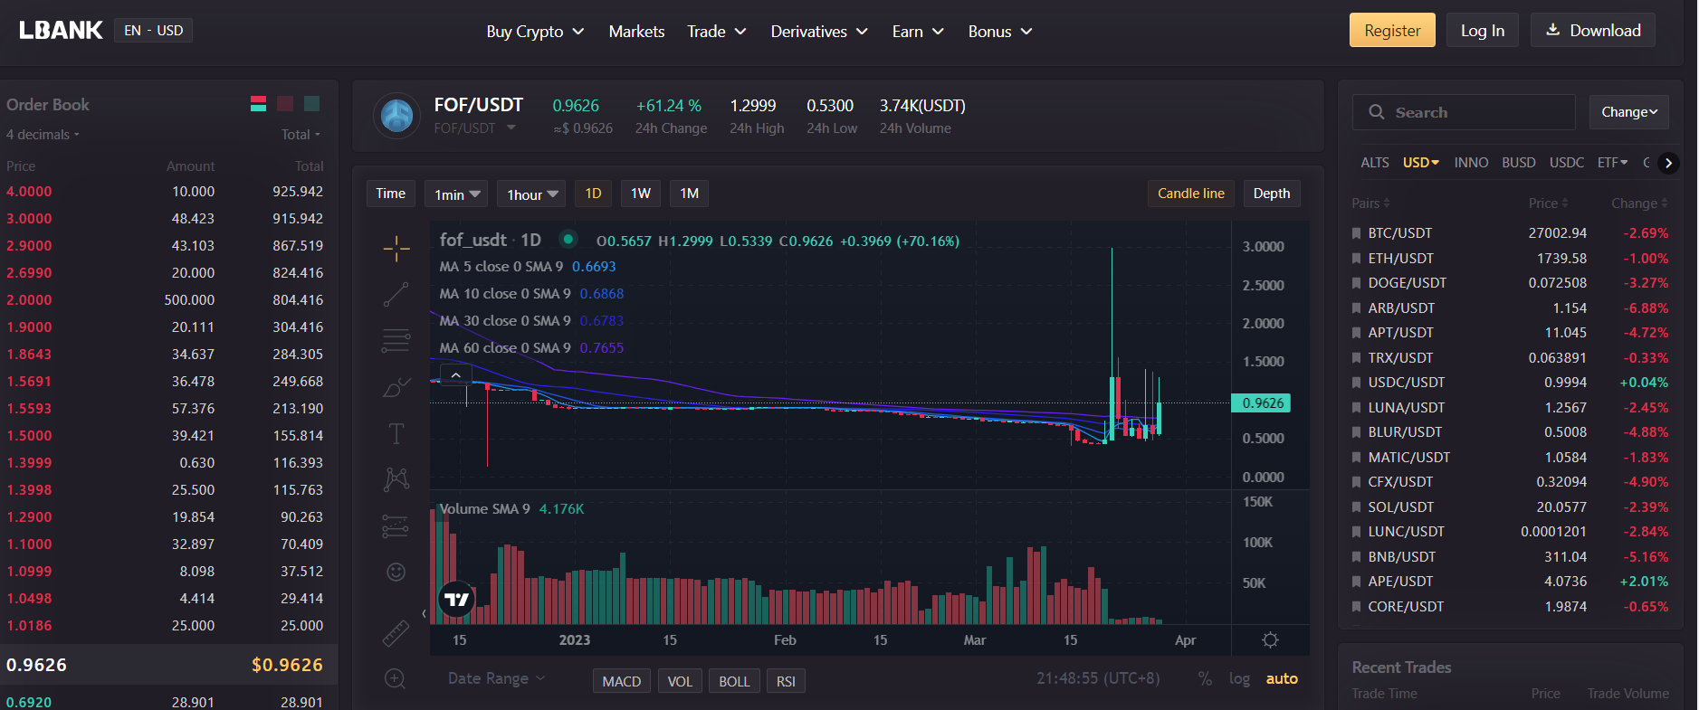This screenshot has width=1699, height=710.
Task: Click the Register button
Action: [1391, 31]
